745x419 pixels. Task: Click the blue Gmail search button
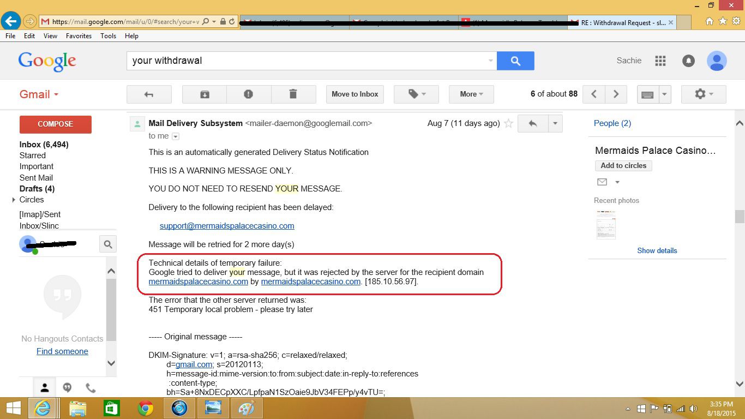click(515, 61)
